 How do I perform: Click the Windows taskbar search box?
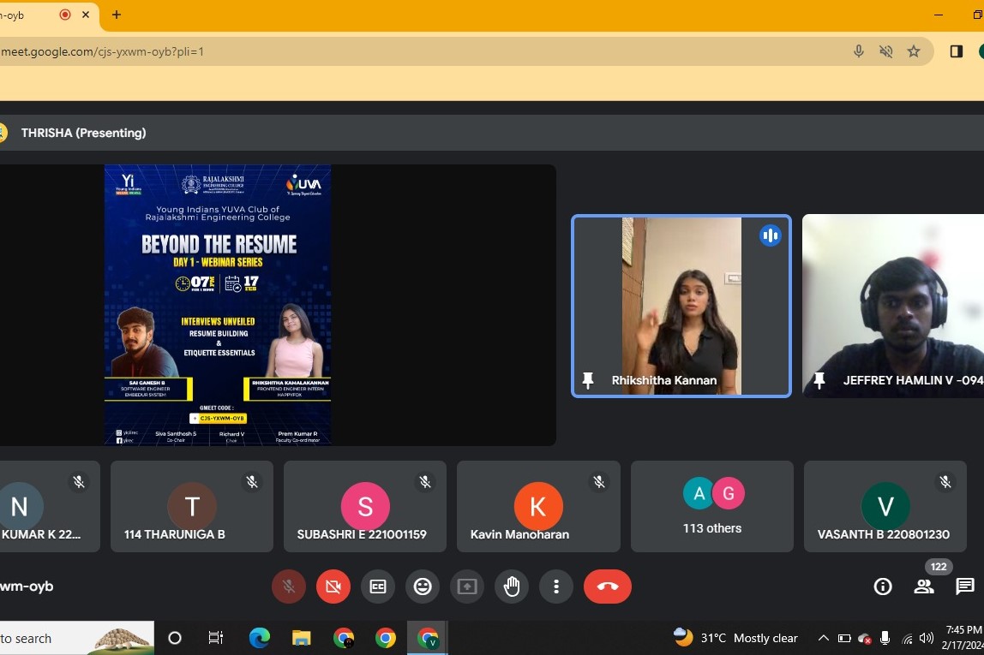coord(76,638)
